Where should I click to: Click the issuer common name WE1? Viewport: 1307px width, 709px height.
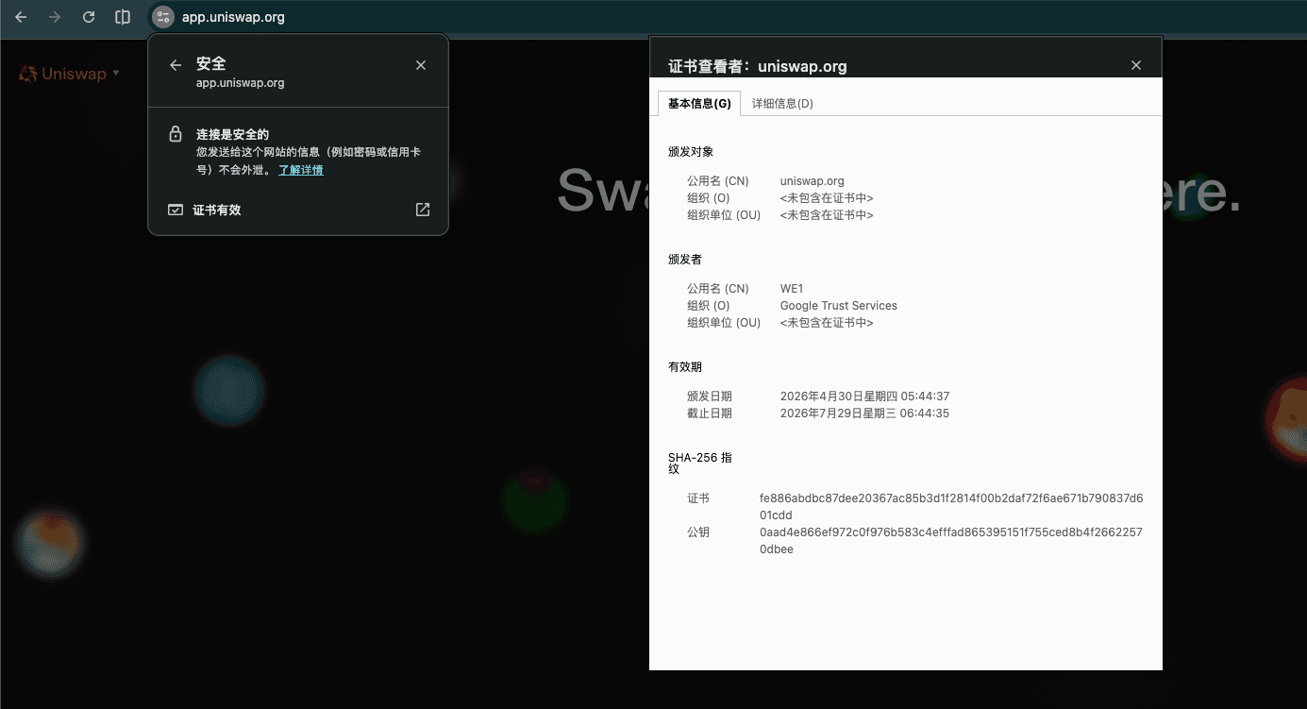pos(792,289)
